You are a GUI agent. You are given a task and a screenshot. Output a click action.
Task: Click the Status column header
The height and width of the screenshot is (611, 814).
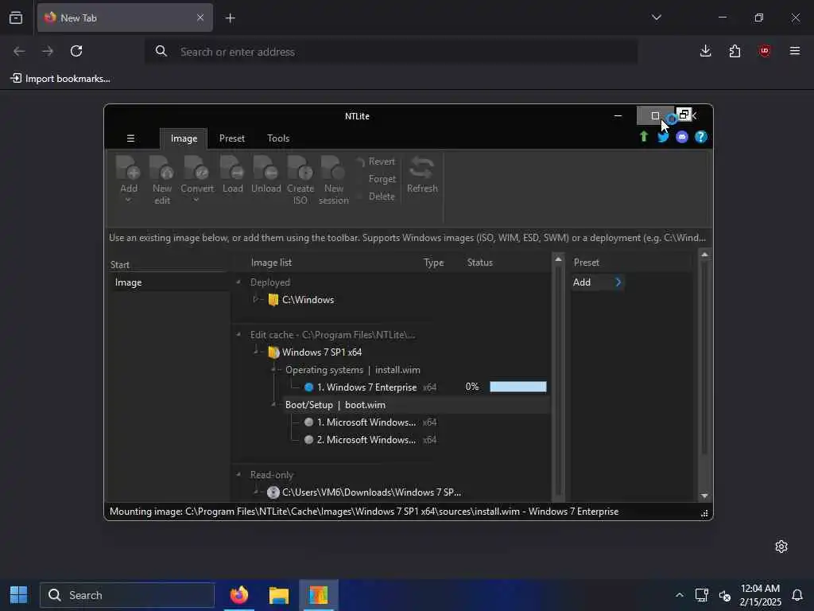click(479, 263)
